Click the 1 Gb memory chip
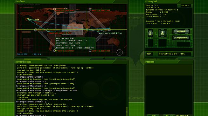Image resolution: width=208 pixels, height=116 pixels. [x=150, y=33]
